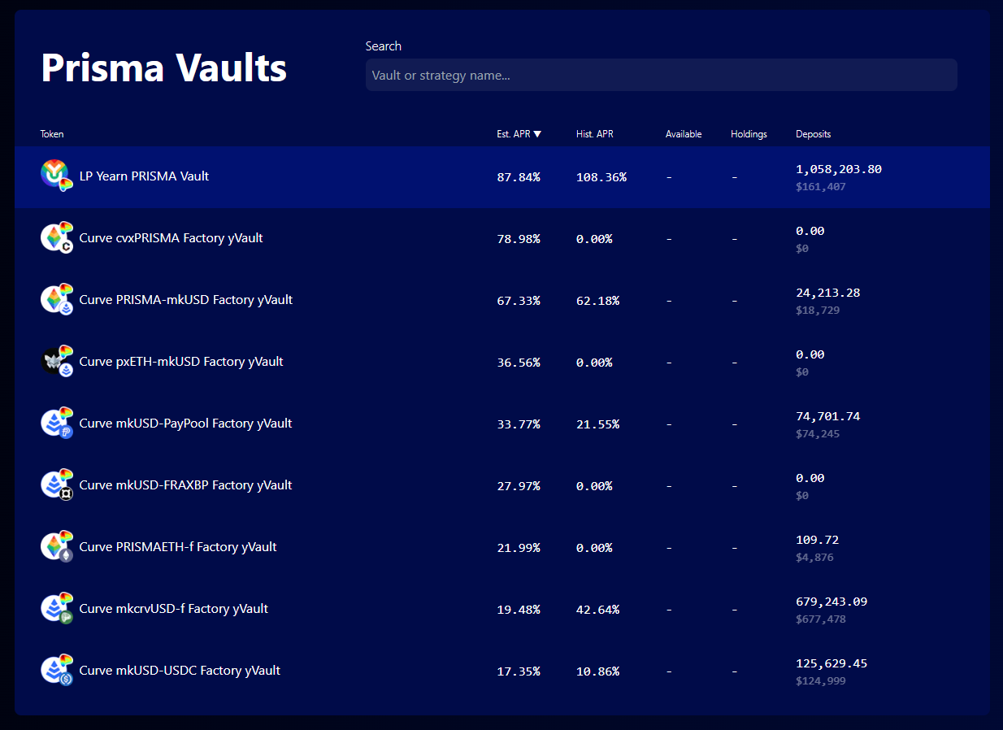The image size is (1003, 730).
Task: Click the Curve cvxPRISMA Factory yVault icon
Action: point(55,237)
